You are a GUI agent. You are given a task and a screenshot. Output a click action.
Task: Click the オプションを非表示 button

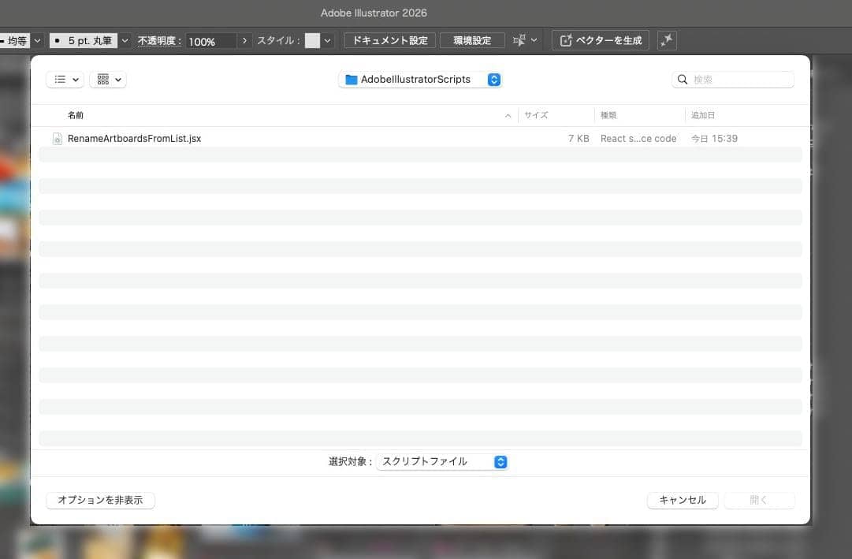(101, 501)
